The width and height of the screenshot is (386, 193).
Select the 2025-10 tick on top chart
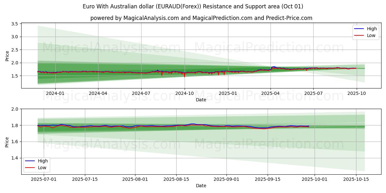(356, 93)
